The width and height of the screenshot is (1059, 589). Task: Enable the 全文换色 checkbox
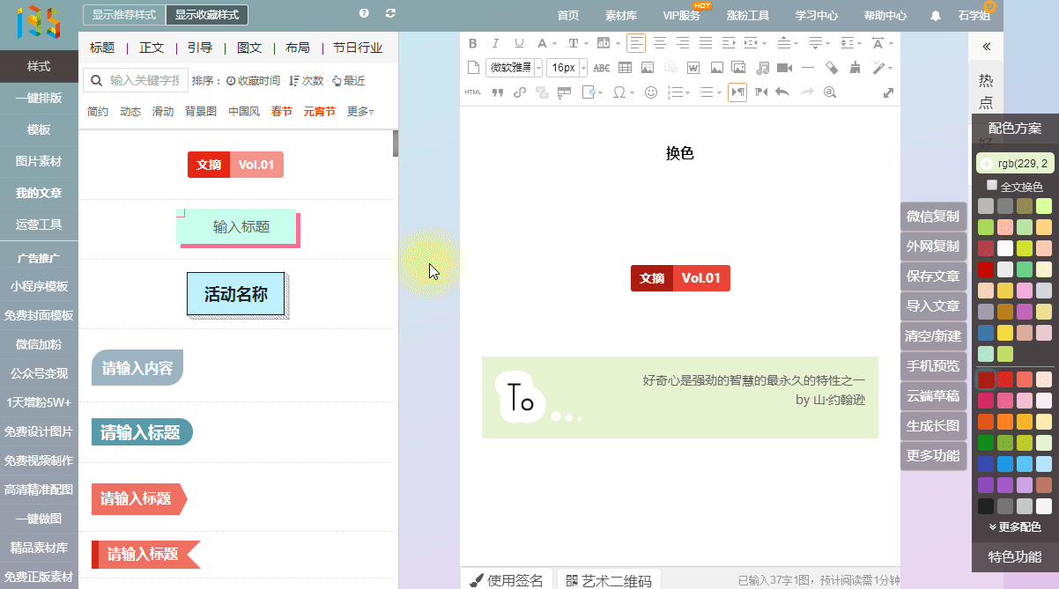(992, 186)
